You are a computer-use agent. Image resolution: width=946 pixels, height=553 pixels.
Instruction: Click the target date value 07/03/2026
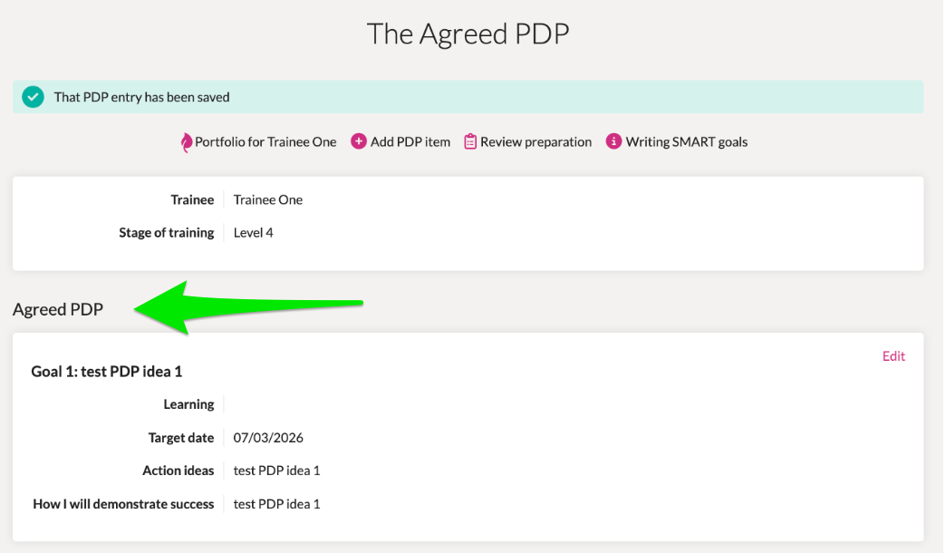pyautogui.click(x=268, y=438)
